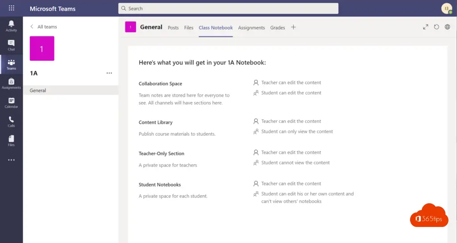Open Calls in the sidebar

[x=11, y=121]
